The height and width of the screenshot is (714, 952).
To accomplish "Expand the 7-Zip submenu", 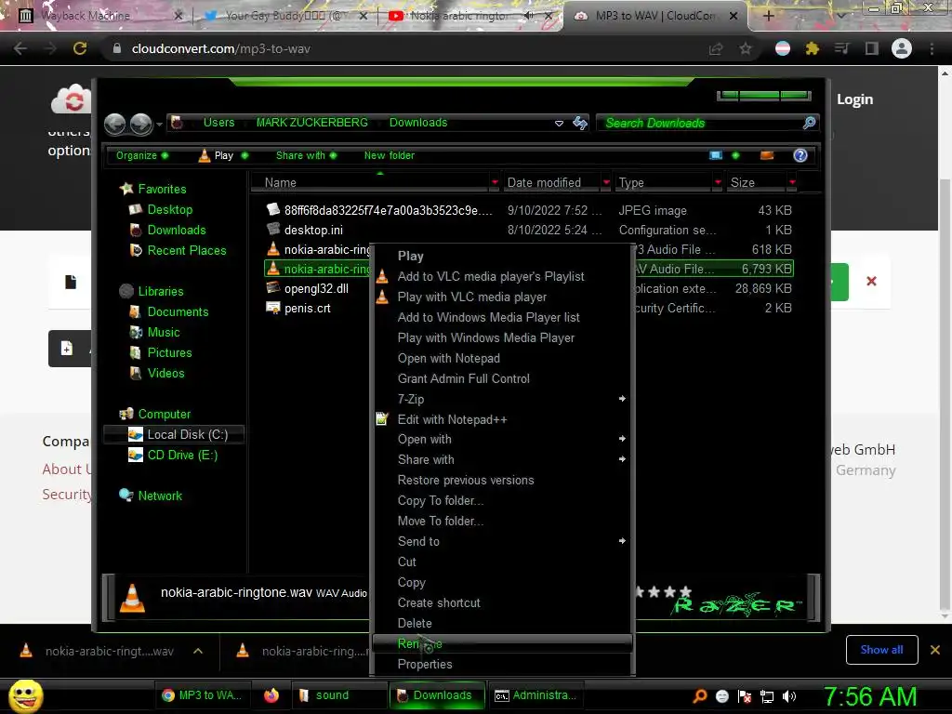I will [503, 399].
